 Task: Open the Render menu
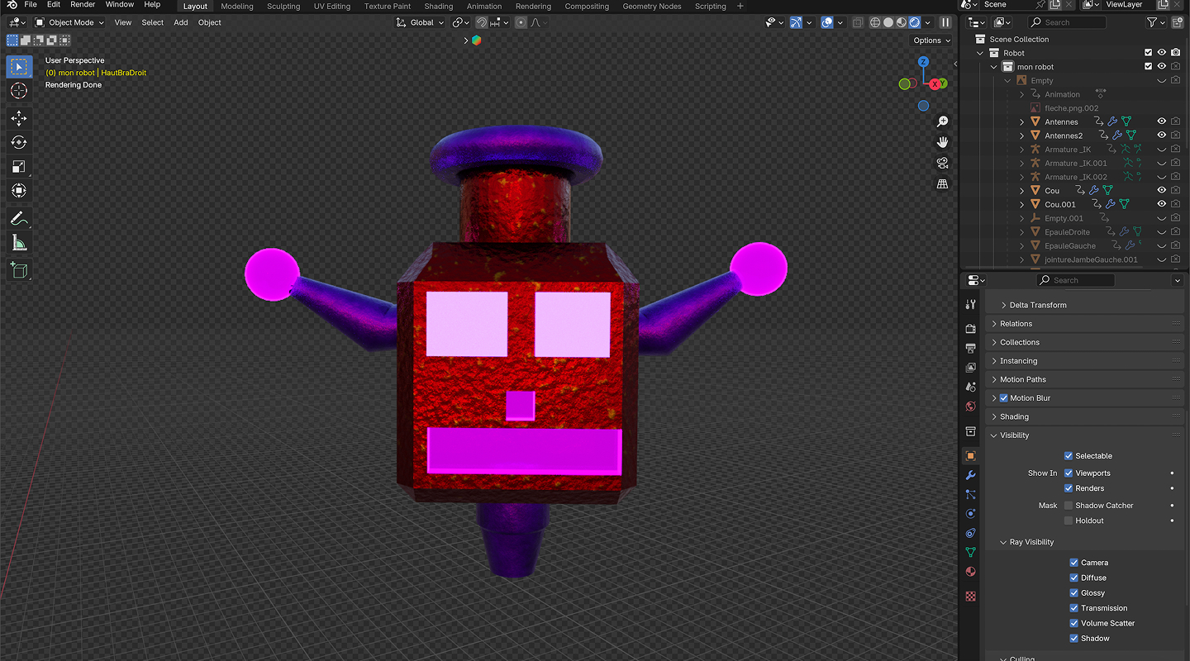[83, 5]
